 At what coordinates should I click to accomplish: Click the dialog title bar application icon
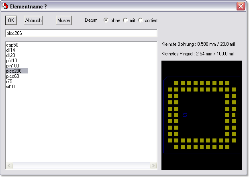[x=5, y=6]
